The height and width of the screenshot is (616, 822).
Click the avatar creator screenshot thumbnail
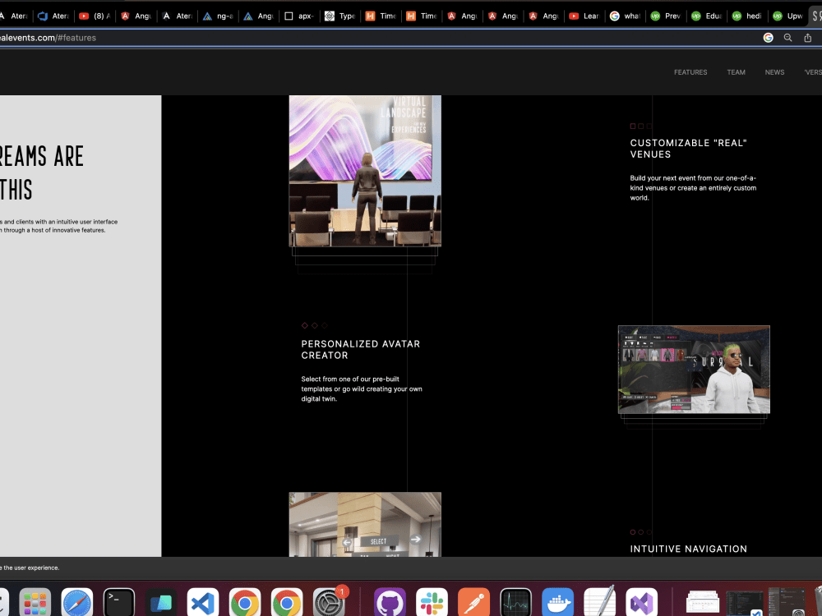pyautogui.click(x=693, y=370)
